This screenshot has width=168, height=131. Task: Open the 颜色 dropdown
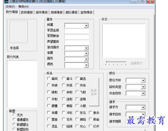(x=86, y=65)
